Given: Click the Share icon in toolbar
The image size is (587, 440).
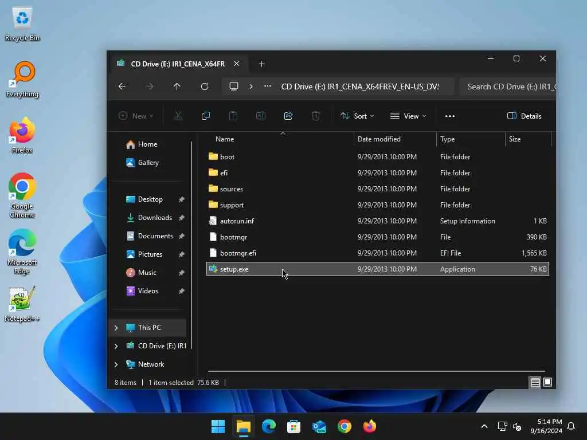Looking at the screenshot, I should point(288,116).
